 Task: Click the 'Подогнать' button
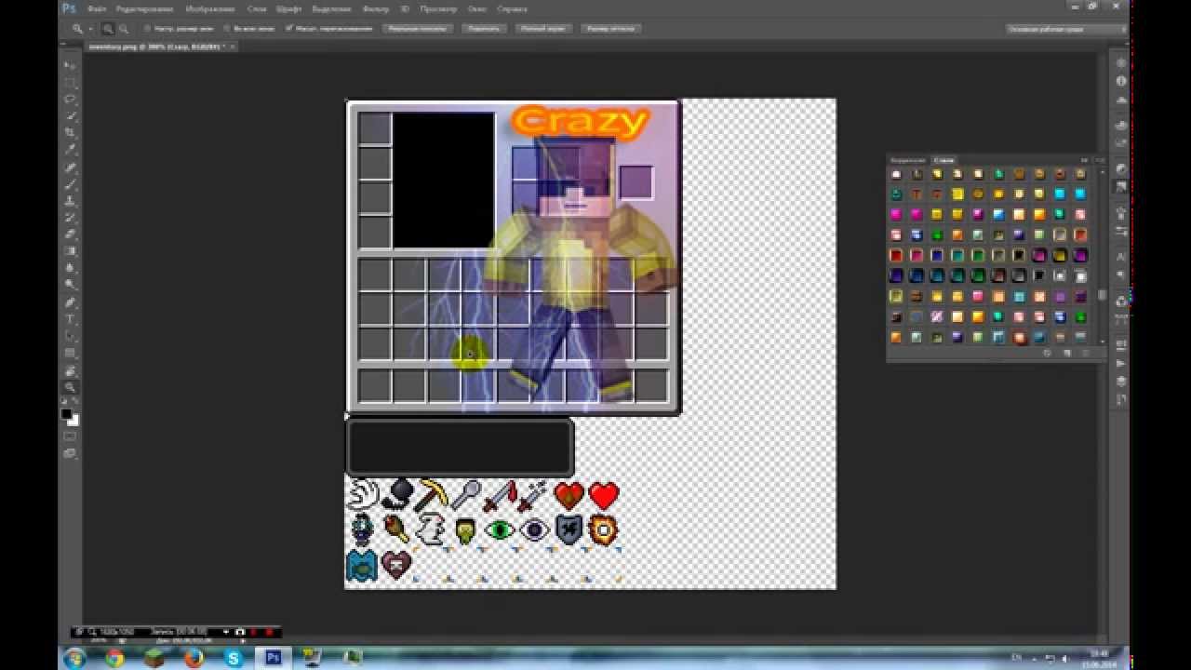484,29
